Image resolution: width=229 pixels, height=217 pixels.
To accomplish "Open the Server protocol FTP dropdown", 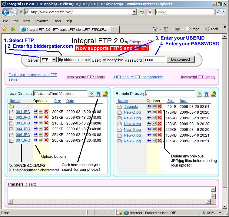I will point(54,60).
